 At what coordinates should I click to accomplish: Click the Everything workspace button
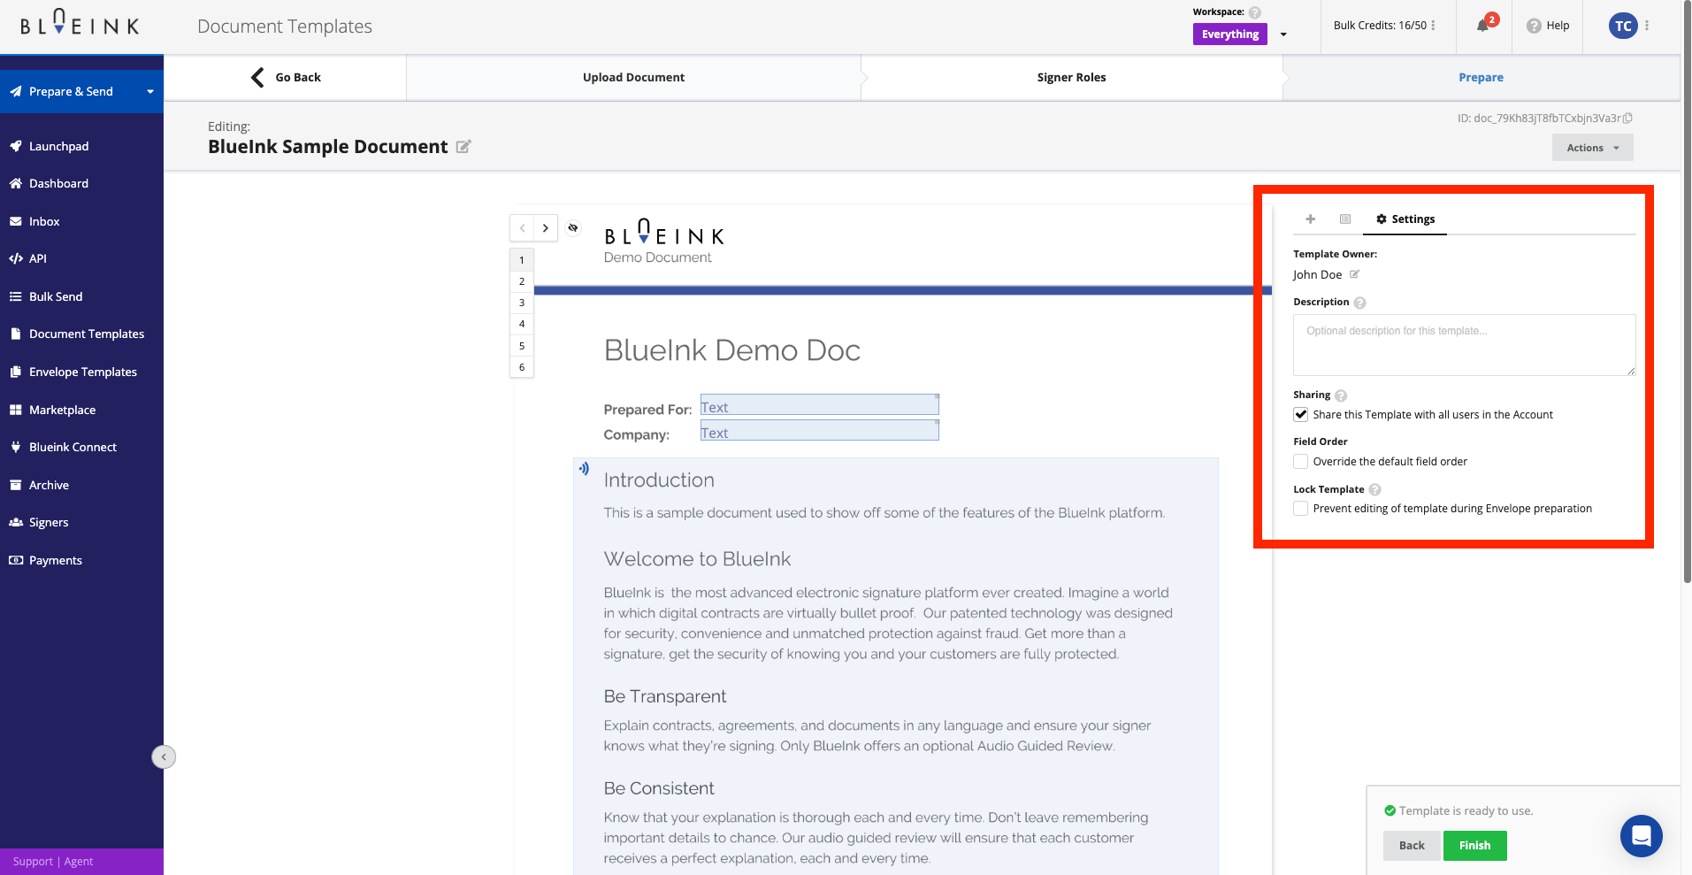point(1229,35)
